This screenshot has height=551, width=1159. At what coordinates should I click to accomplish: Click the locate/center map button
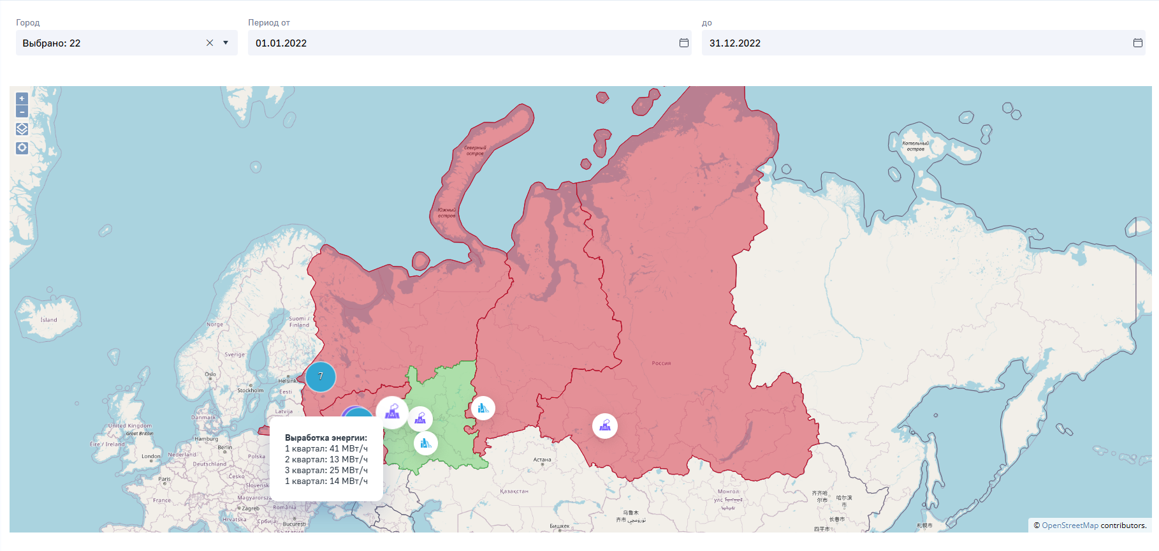coord(22,148)
